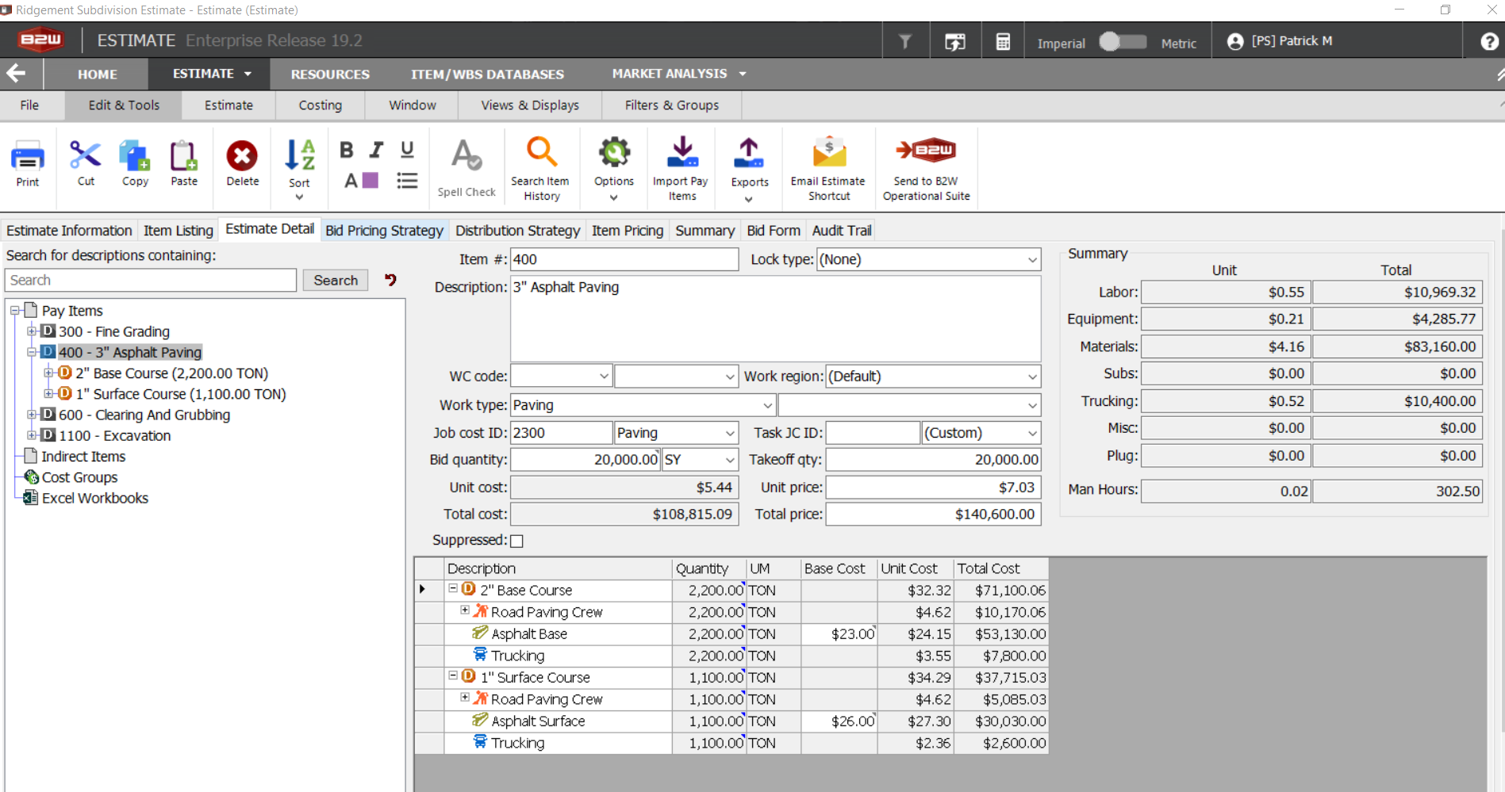Expand Road Paving Crew under 1" Surface Course
1505x792 pixels.
(x=465, y=698)
